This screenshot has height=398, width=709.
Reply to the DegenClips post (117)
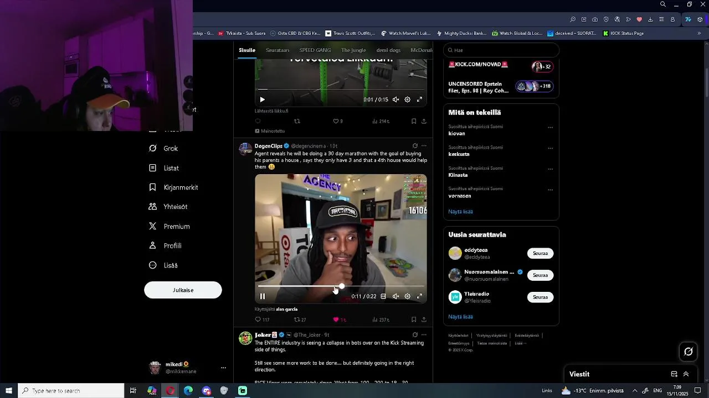262,320
